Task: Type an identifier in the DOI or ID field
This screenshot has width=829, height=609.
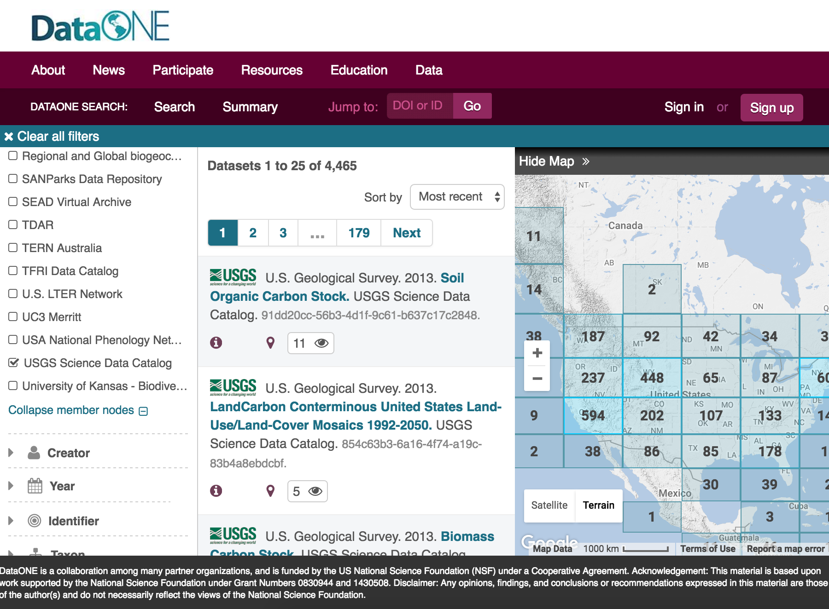Action: (x=418, y=105)
